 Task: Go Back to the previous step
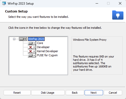pos(75,93)
